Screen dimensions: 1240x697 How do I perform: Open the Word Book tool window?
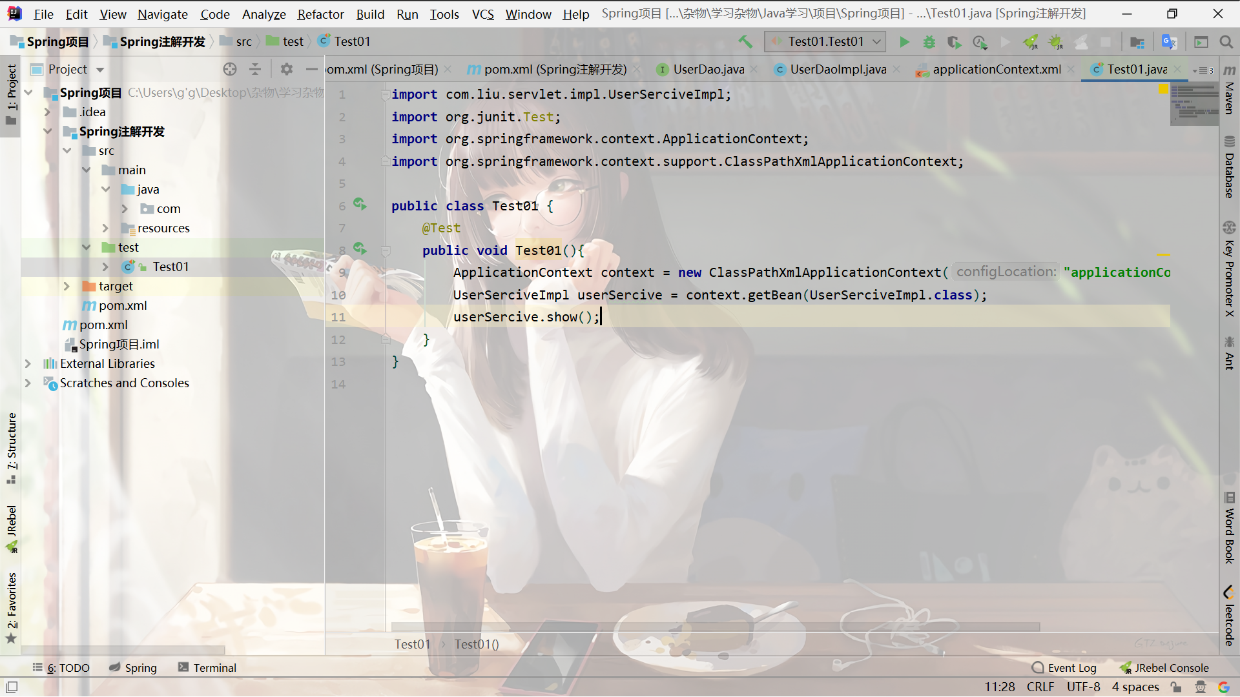pos(1229,527)
